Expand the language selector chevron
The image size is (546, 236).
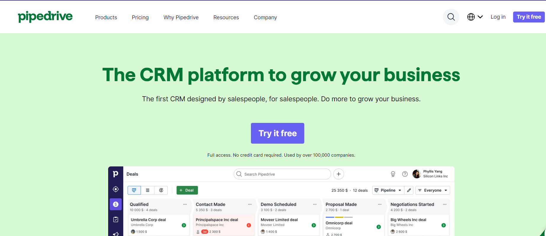(x=480, y=17)
